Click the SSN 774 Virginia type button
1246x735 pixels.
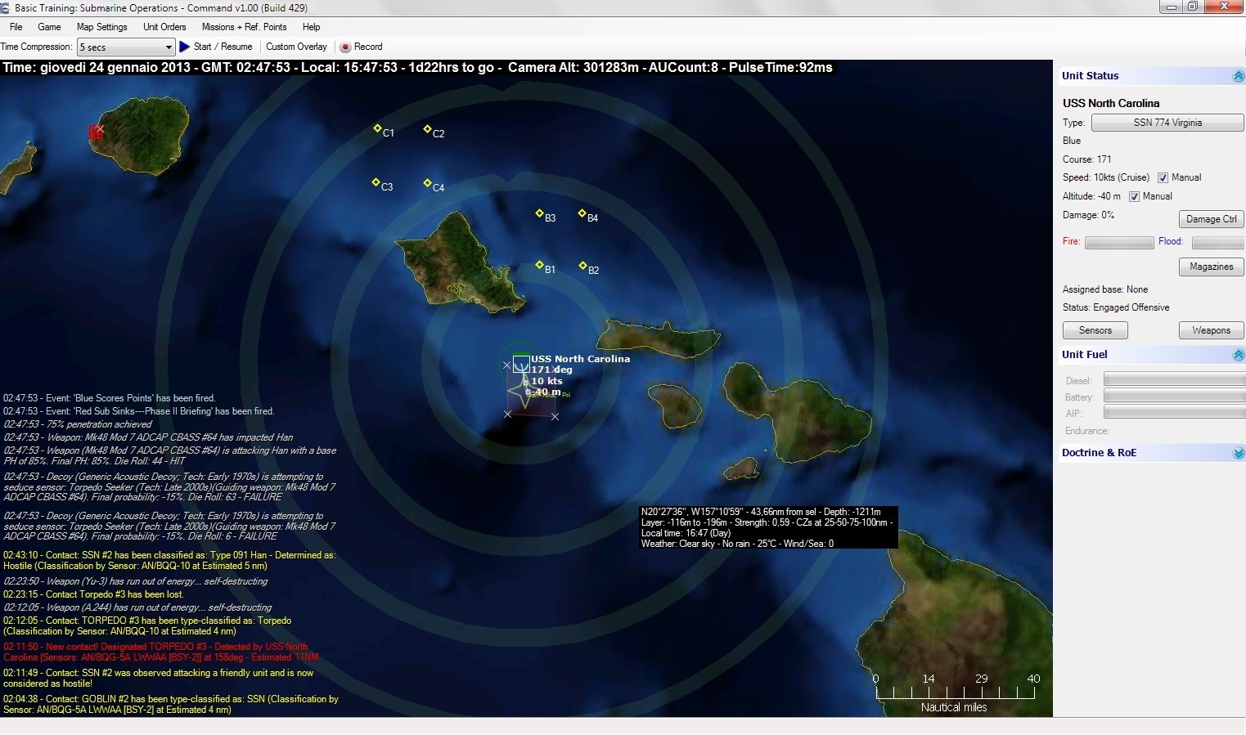point(1167,123)
